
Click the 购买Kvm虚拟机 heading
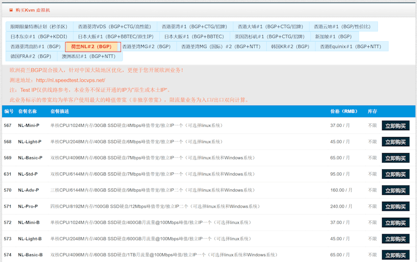33,10
